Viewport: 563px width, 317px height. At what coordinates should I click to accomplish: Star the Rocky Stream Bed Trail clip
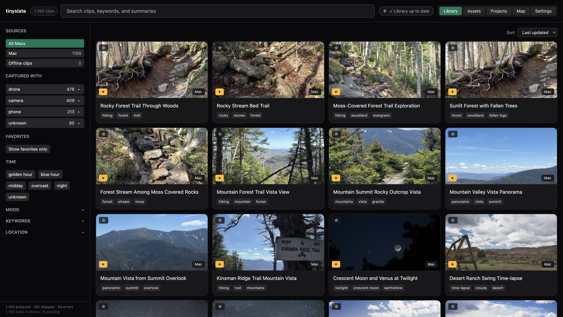(x=220, y=48)
